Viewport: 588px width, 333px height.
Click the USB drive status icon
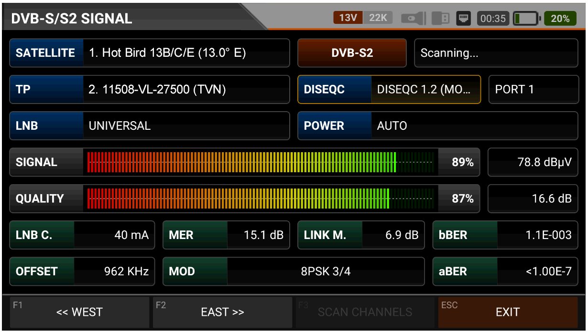(x=440, y=19)
